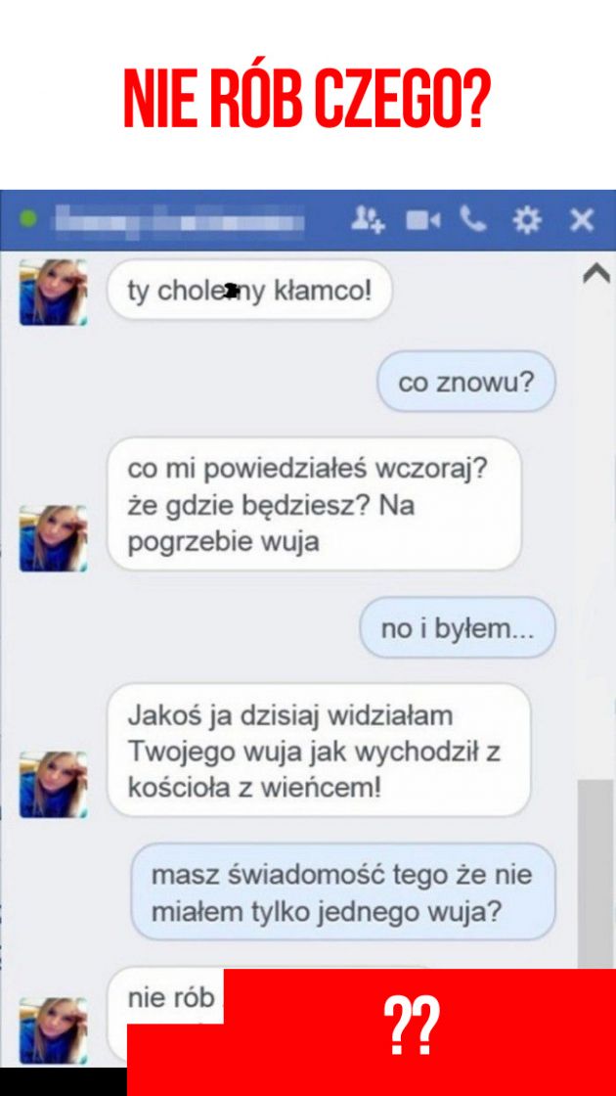The image size is (616, 1096).
Task: Click avatar beside 'Jakoś ja dzisiaj widziałam' message
Action: (x=53, y=784)
